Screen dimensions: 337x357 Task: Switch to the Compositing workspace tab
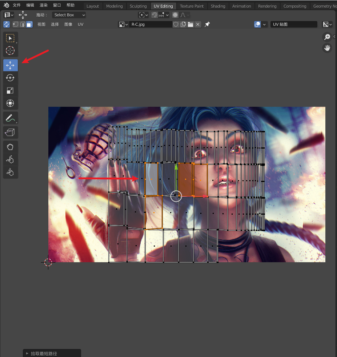pyautogui.click(x=295, y=6)
